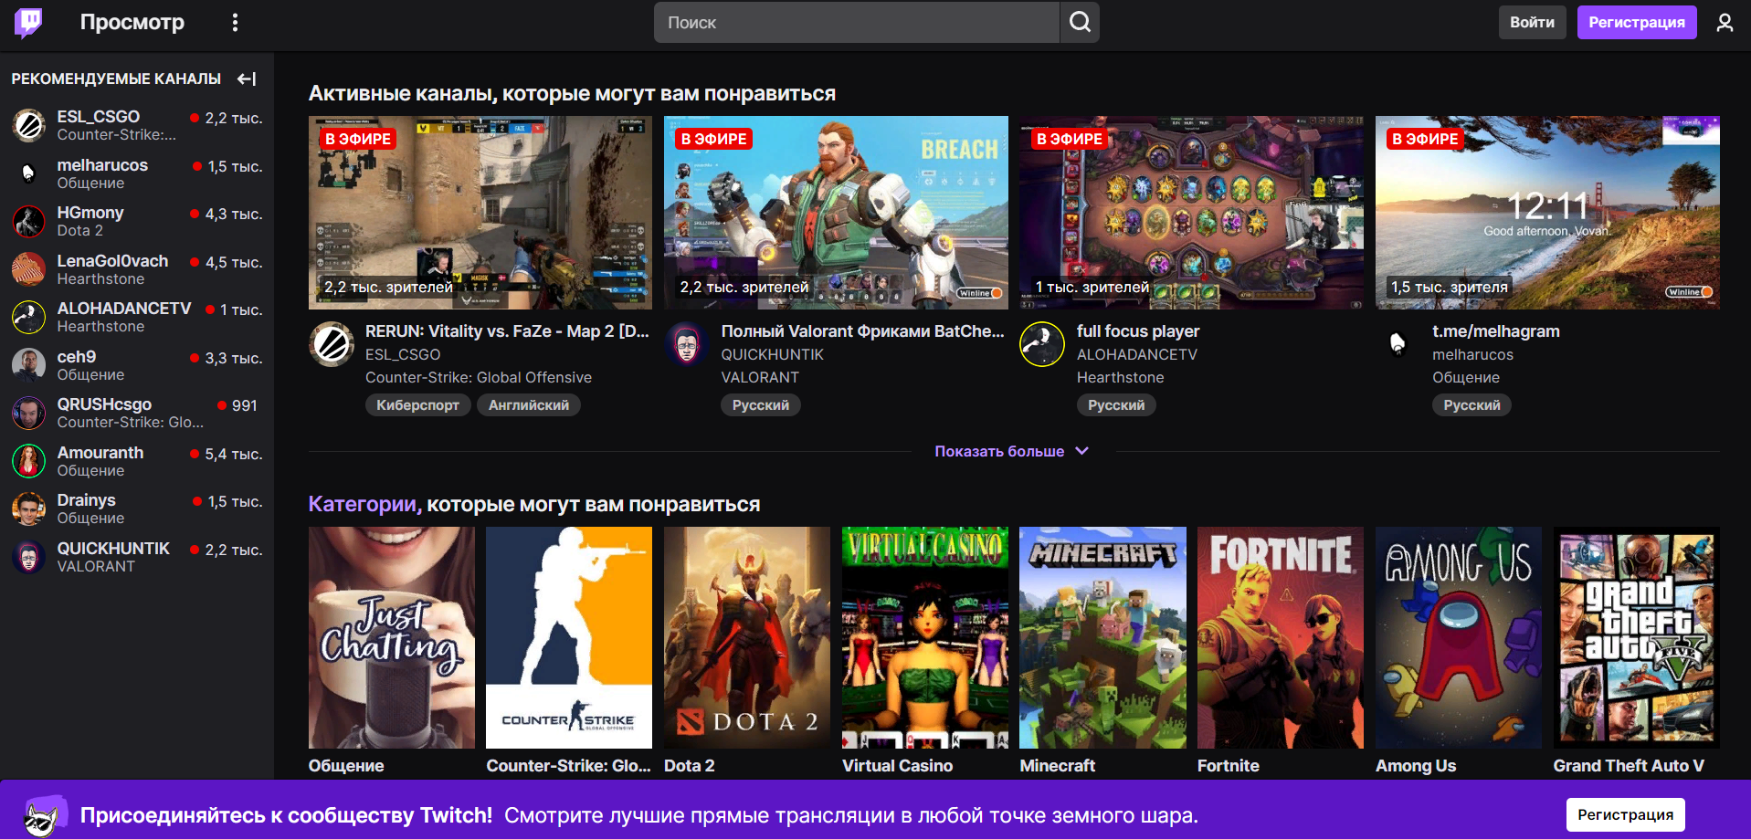Open QRUSHcsgo avatar in sidebar
This screenshot has width=1751, height=839.
(x=28, y=413)
